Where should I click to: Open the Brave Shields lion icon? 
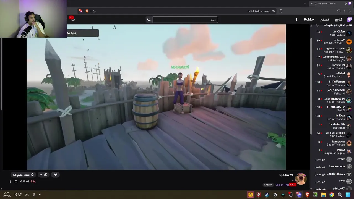(87, 11)
